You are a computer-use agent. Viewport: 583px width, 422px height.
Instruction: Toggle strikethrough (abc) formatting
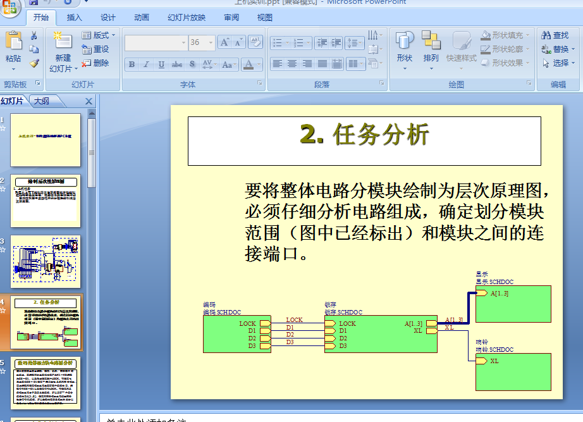[x=177, y=65]
